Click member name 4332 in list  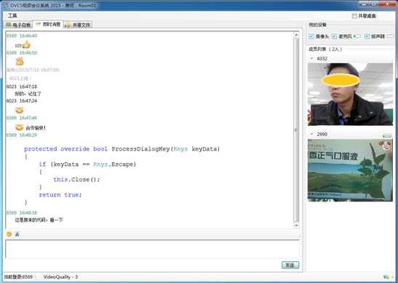[x=322, y=59]
